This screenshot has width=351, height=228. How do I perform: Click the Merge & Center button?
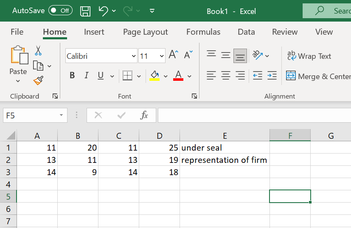tap(318, 76)
